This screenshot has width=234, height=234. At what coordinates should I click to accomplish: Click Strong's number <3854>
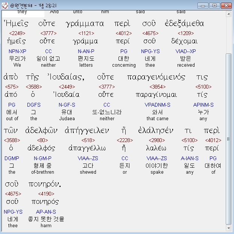tap(158, 87)
